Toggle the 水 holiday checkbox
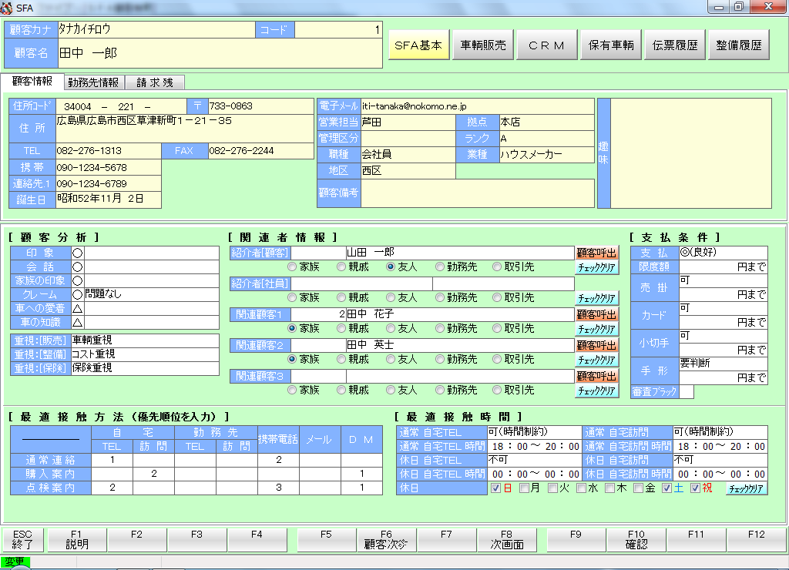The image size is (789, 570). [581, 488]
